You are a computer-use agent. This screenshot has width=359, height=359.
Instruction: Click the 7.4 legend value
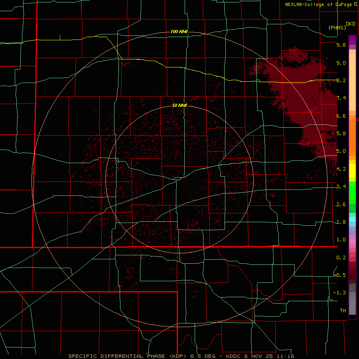coord(341,98)
